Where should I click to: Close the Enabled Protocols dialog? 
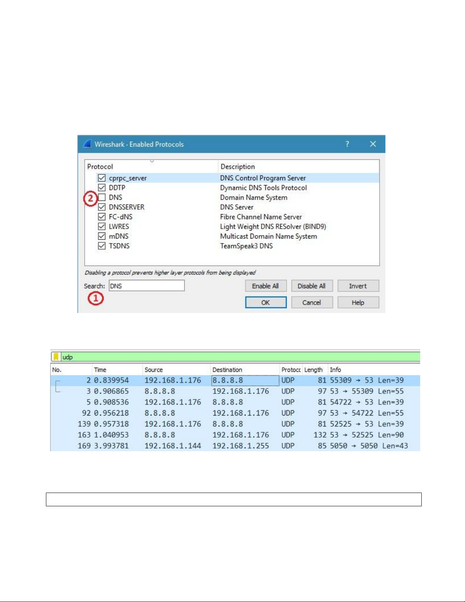coord(373,144)
